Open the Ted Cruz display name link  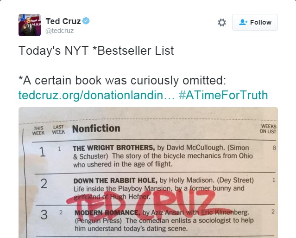click(x=63, y=21)
